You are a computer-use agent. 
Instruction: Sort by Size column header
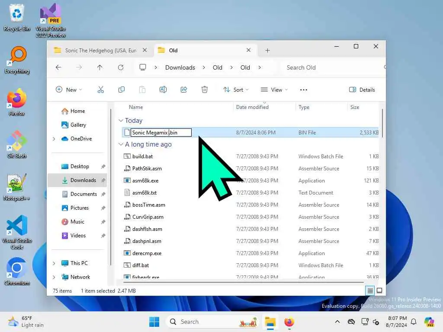click(x=355, y=107)
